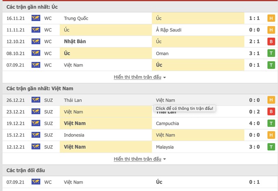Image resolution: width=278 pixels, height=191 pixels.
Task: Open the Ả Rập Saudi team link
Action: tap(168, 30)
